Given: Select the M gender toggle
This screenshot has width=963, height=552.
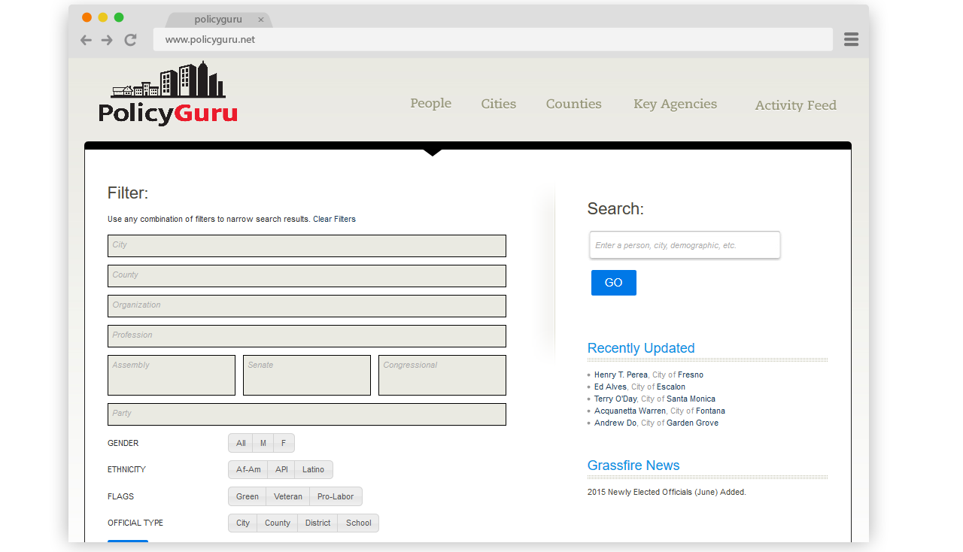Looking at the screenshot, I should coord(263,443).
